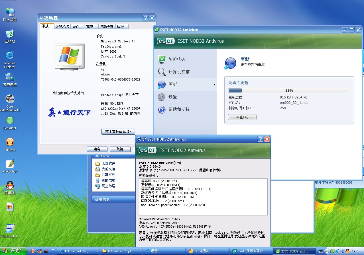Click the Anti-Stealth support module line
This screenshot has height=255, width=364.
tap(173, 205)
